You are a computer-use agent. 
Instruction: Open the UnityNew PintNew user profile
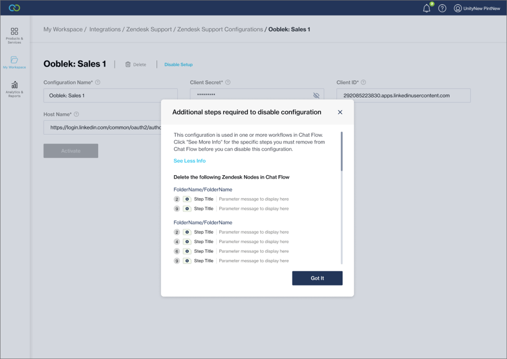coord(477,8)
